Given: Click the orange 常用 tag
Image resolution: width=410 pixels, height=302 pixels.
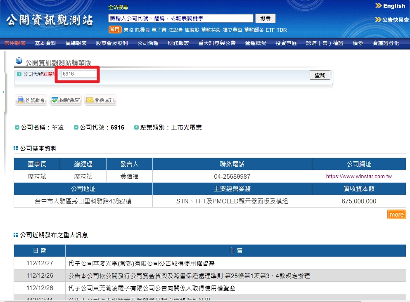Looking at the screenshot, I should (115, 30).
